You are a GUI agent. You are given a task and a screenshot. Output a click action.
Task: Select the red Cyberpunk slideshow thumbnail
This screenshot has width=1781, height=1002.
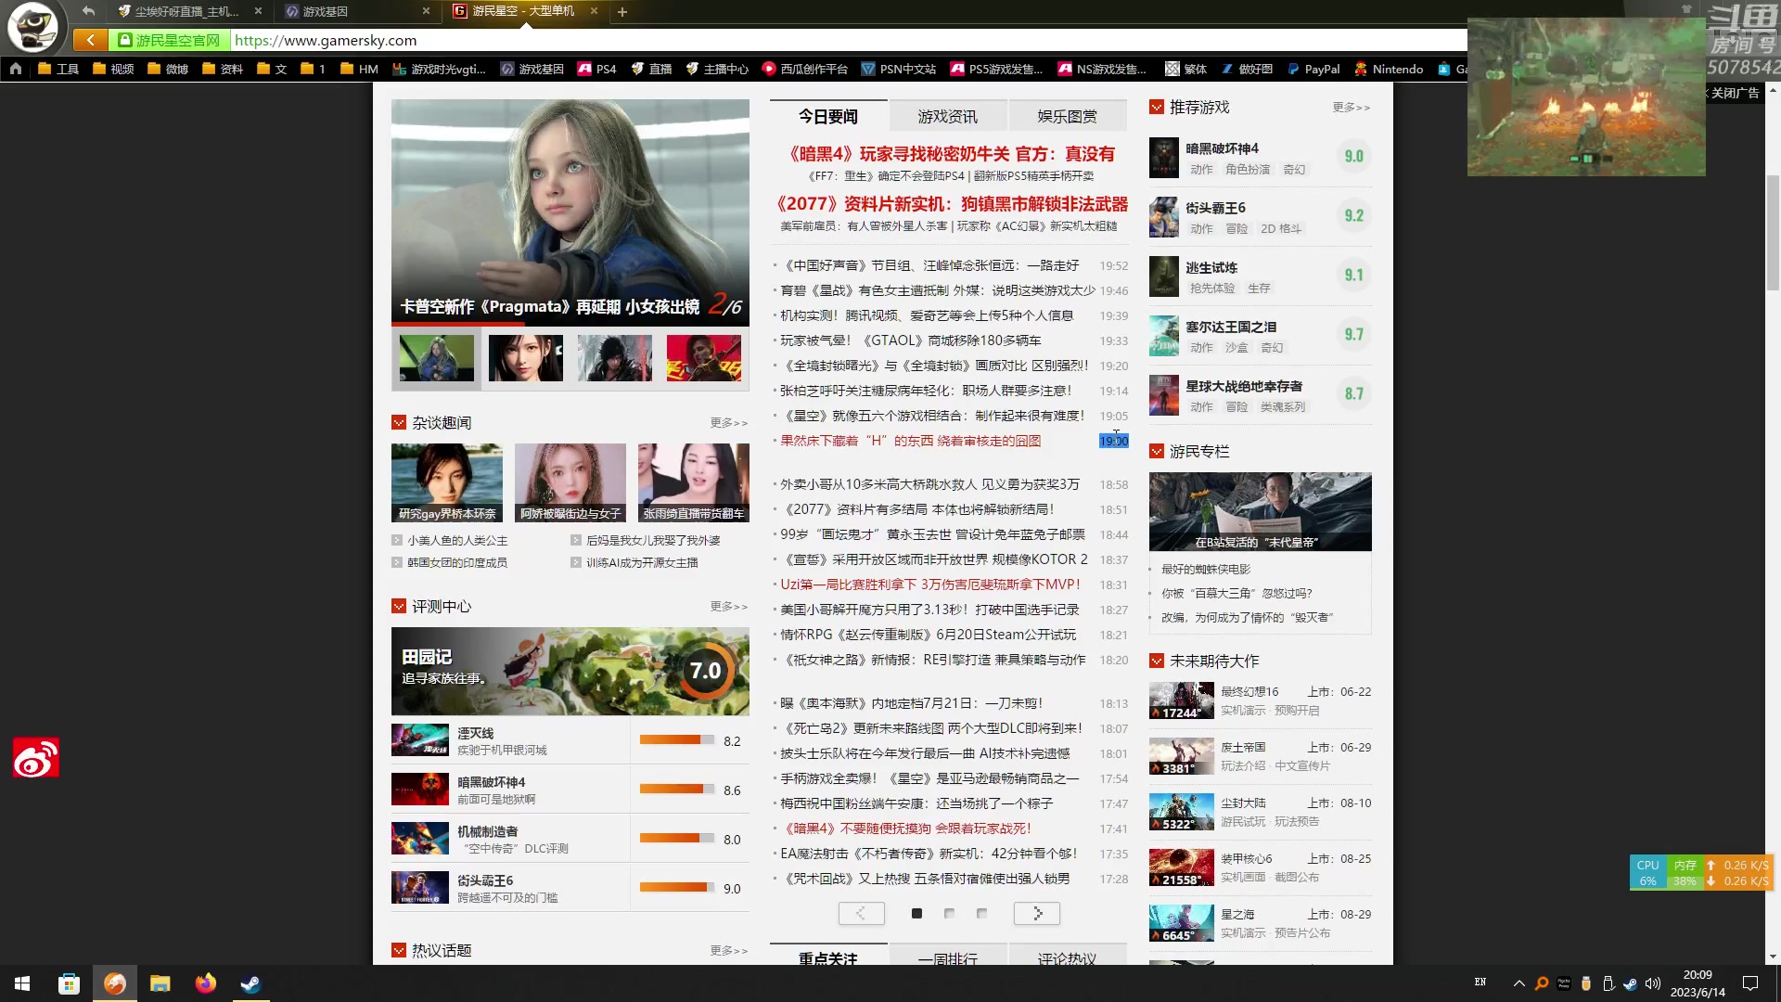[x=704, y=358]
